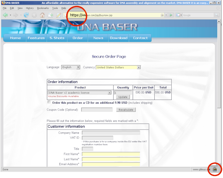
Task: Click the 590.00 USD total cell
Action: point(163,93)
